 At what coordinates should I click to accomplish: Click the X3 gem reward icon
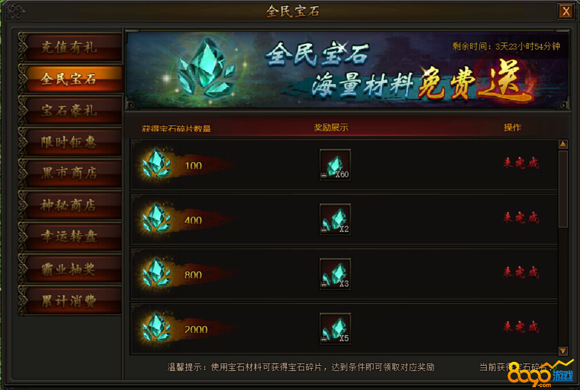pos(335,274)
